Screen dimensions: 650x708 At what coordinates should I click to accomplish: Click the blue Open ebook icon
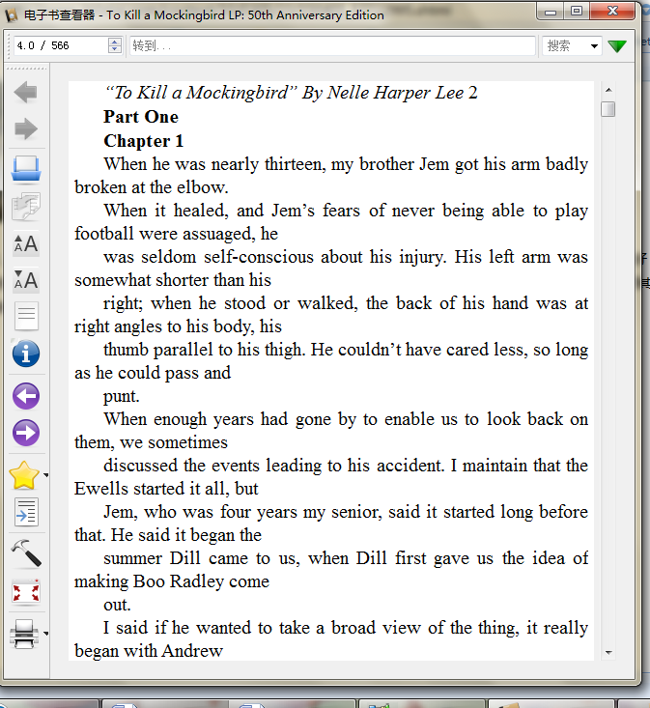pyautogui.click(x=26, y=170)
